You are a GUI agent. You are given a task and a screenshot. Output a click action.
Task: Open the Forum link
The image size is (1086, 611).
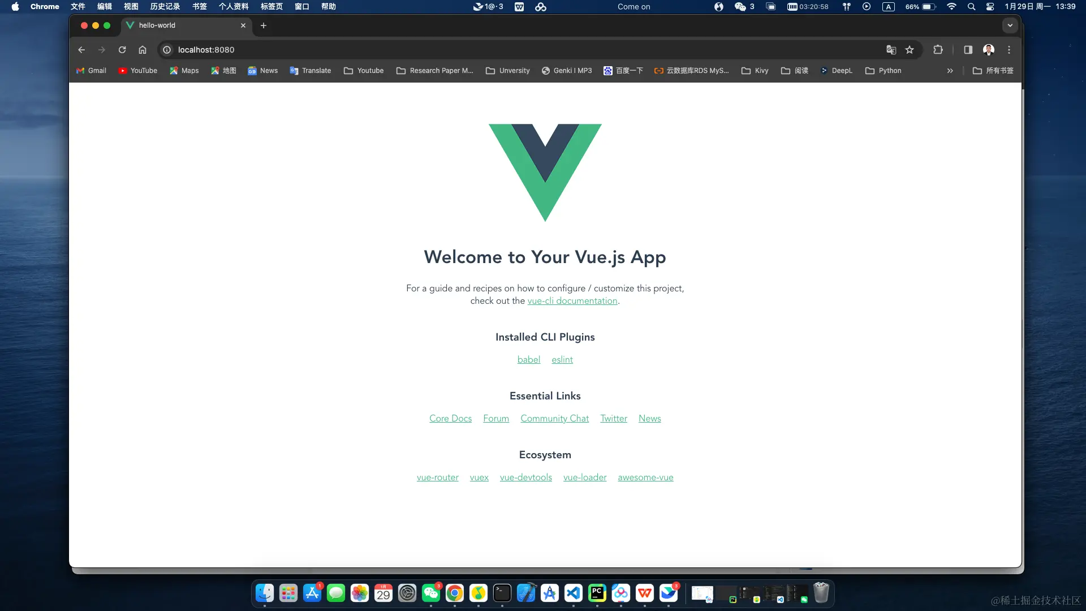(496, 419)
